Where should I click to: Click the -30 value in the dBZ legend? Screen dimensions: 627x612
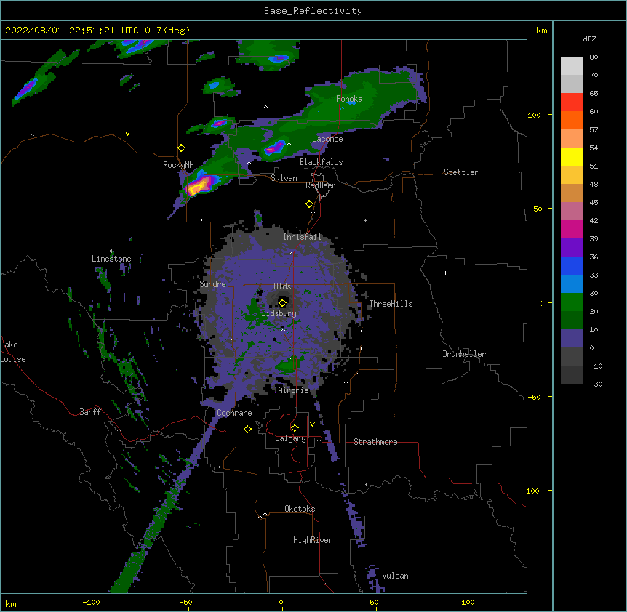(x=596, y=384)
